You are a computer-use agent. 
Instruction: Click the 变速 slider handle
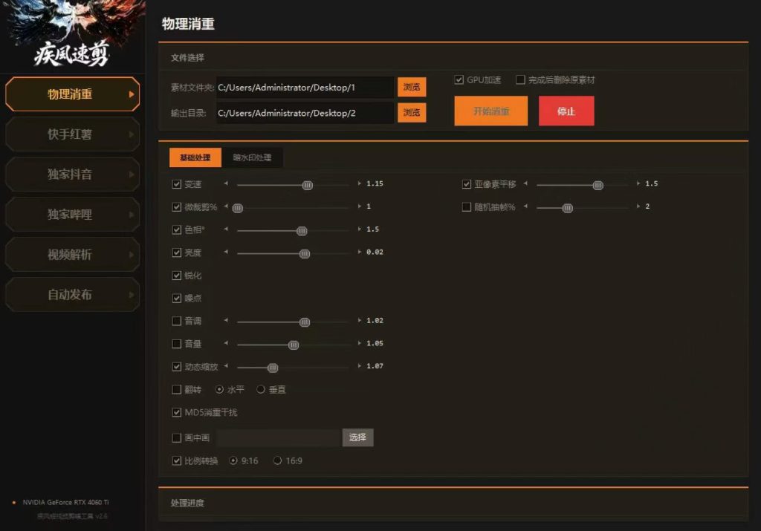pyautogui.click(x=307, y=185)
